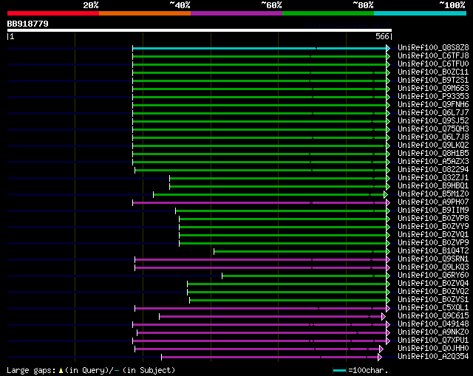Click the UniRef100_P93353 label
The width and height of the screenshot is (473, 376).
tap(433, 97)
